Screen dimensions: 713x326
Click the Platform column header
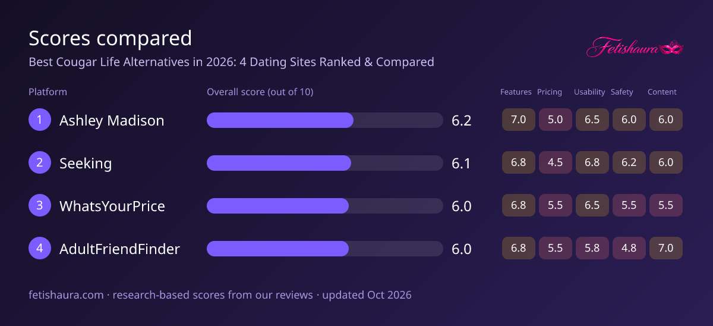click(48, 92)
